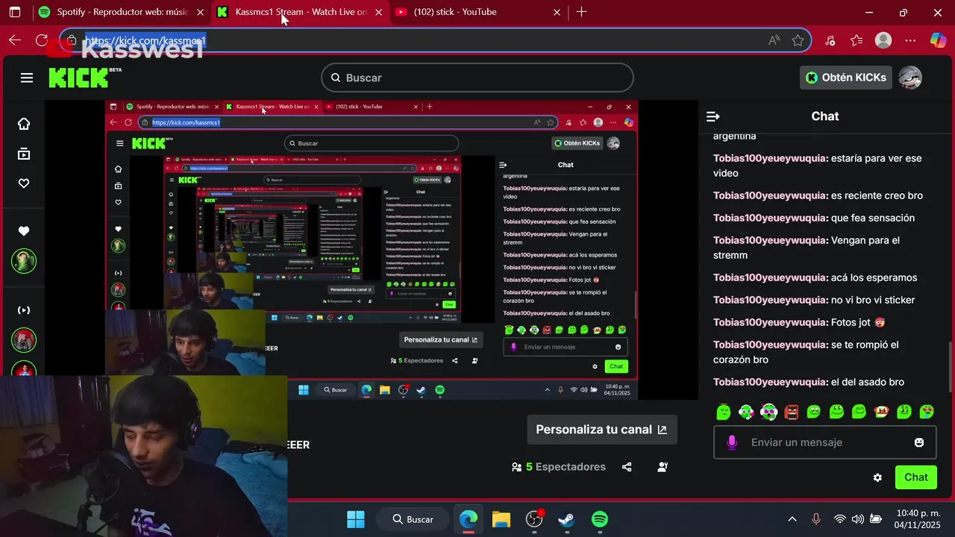Image resolution: width=955 pixels, height=537 pixels.
Task: Go back with browser back arrow
Action: [x=15, y=40]
